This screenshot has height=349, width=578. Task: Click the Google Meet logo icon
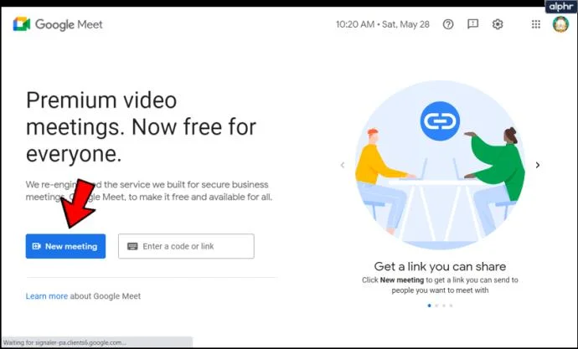22,24
